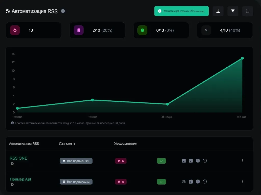Create a new RSS automation via the green button
The width and height of the screenshot is (261, 195).
(181, 11)
